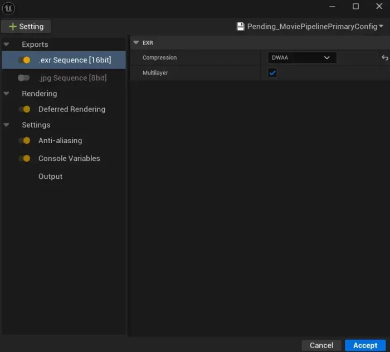Enable the .jpg Sequence [8bit] switch
This screenshot has height=352, width=390.
(x=24, y=78)
